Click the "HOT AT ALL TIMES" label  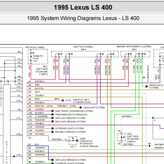tap(35, 47)
